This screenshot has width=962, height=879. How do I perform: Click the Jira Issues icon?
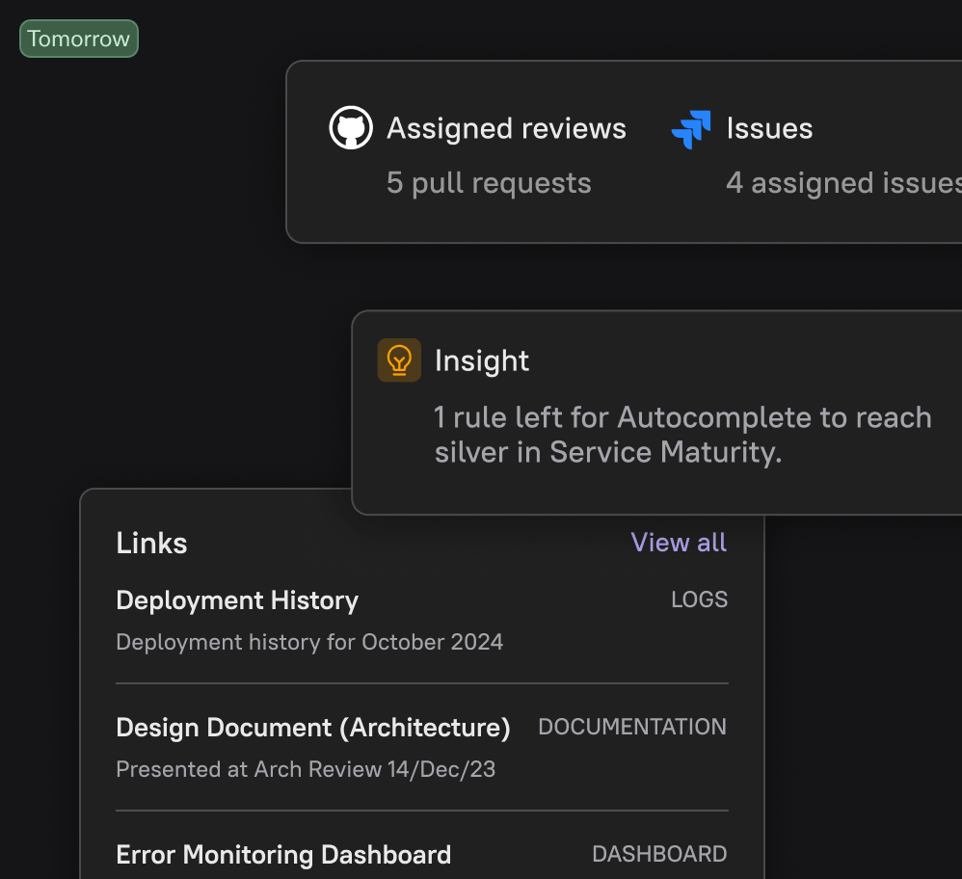[690, 128]
